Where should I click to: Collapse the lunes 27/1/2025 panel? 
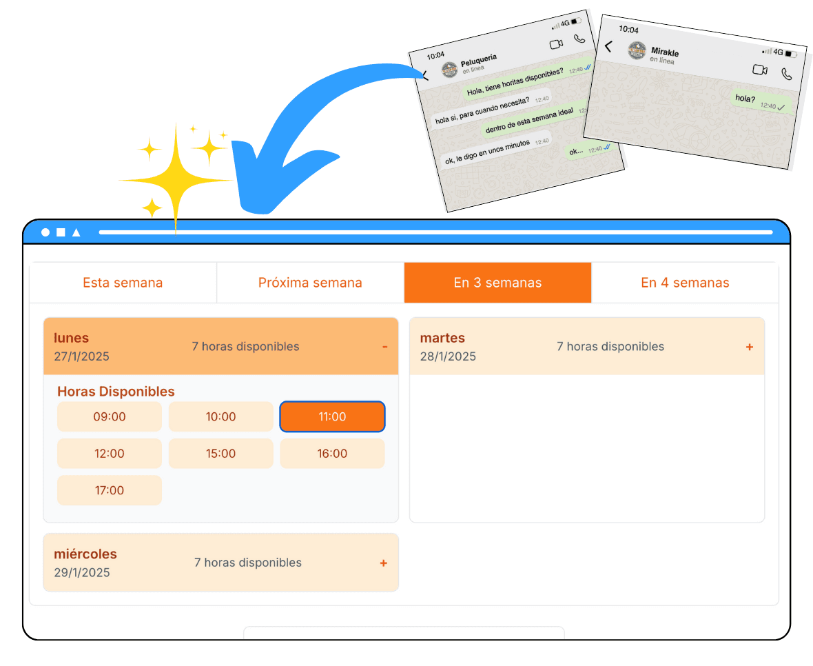coord(384,347)
